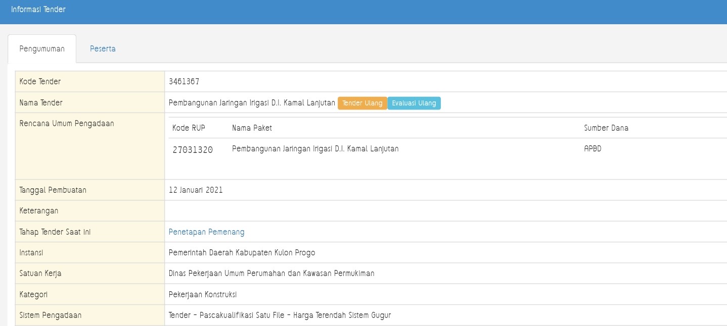Click the Pekerjaan Konstruksi category value
Image resolution: width=727 pixels, height=326 pixels.
[202, 294]
